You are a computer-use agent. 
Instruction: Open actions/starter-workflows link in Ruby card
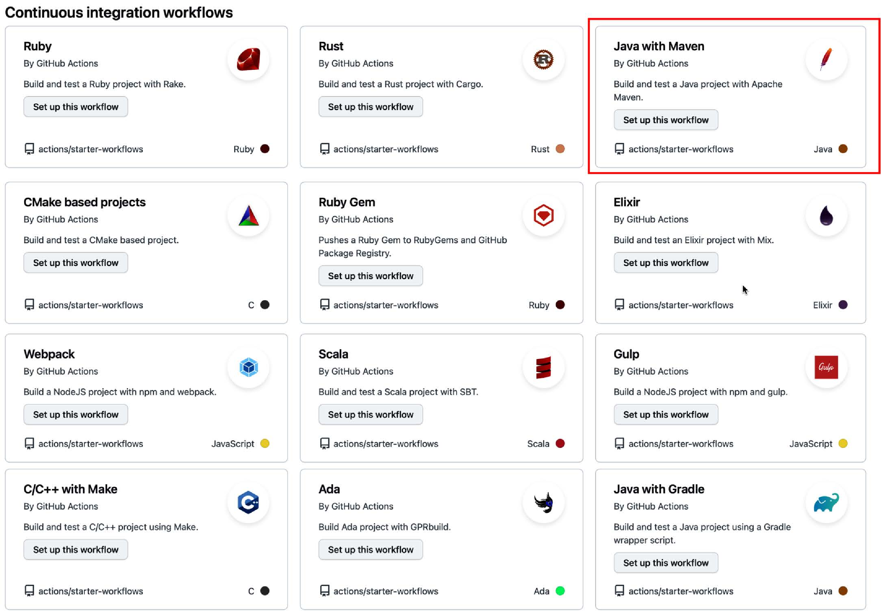coord(91,149)
